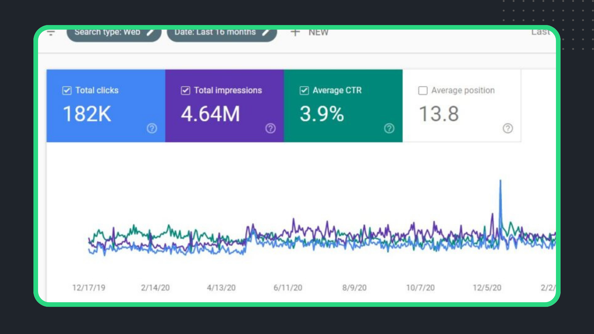
Task: Edit the Search type: Web pencil icon
Action: [150, 32]
